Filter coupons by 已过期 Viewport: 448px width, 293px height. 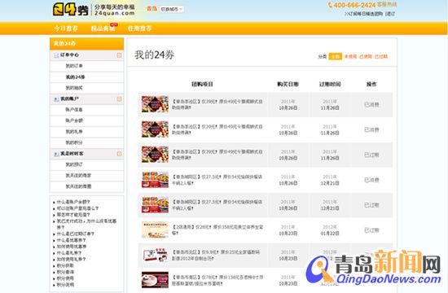[x=381, y=56]
